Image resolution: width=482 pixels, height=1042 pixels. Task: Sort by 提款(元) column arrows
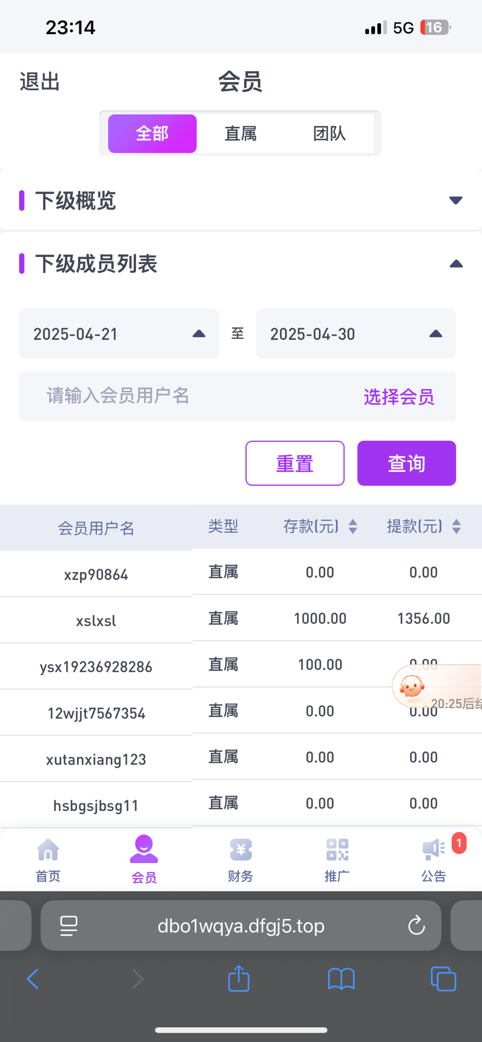pos(456,527)
